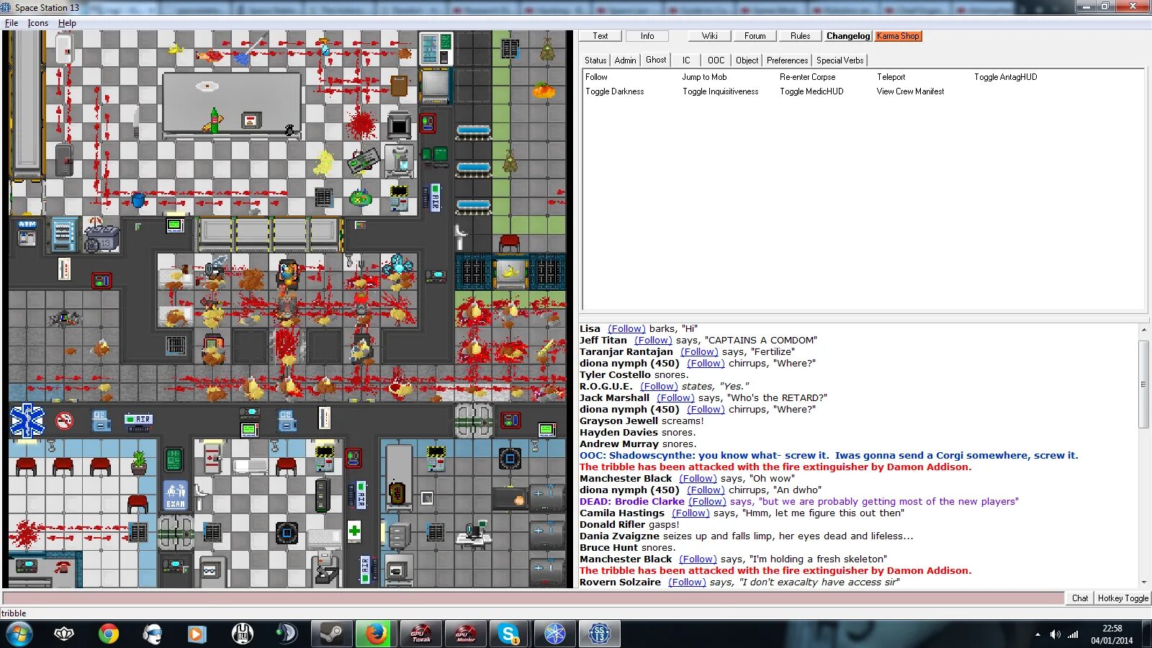Follow Taranjar Rantajan via chat link
Screen dimensions: 1152x648
coord(699,352)
